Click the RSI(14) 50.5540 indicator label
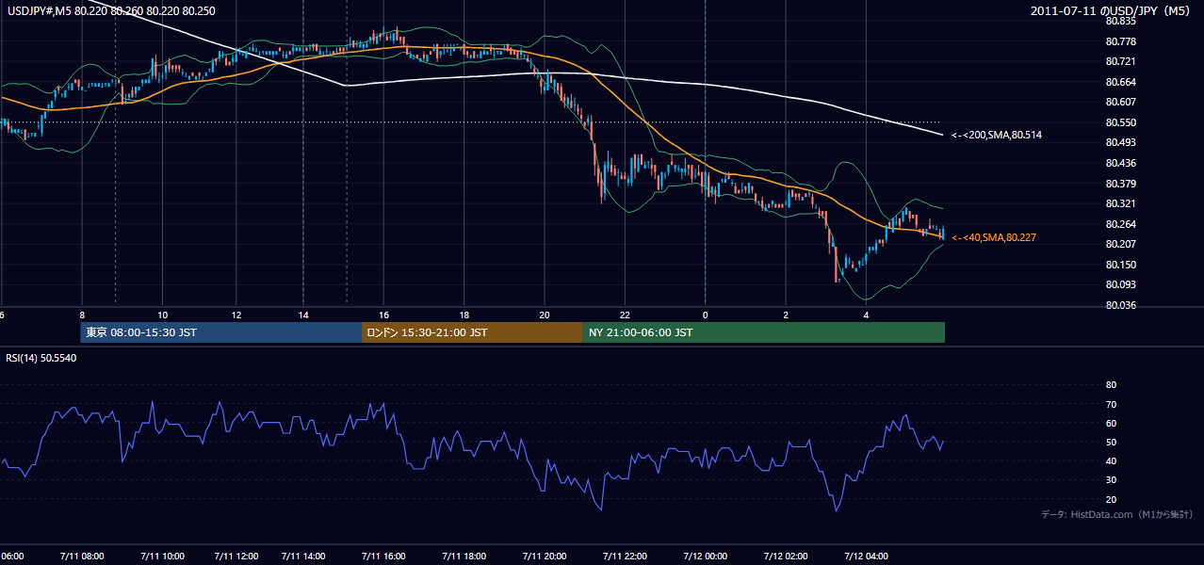The height and width of the screenshot is (565, 1204). [x=41, y=359]
